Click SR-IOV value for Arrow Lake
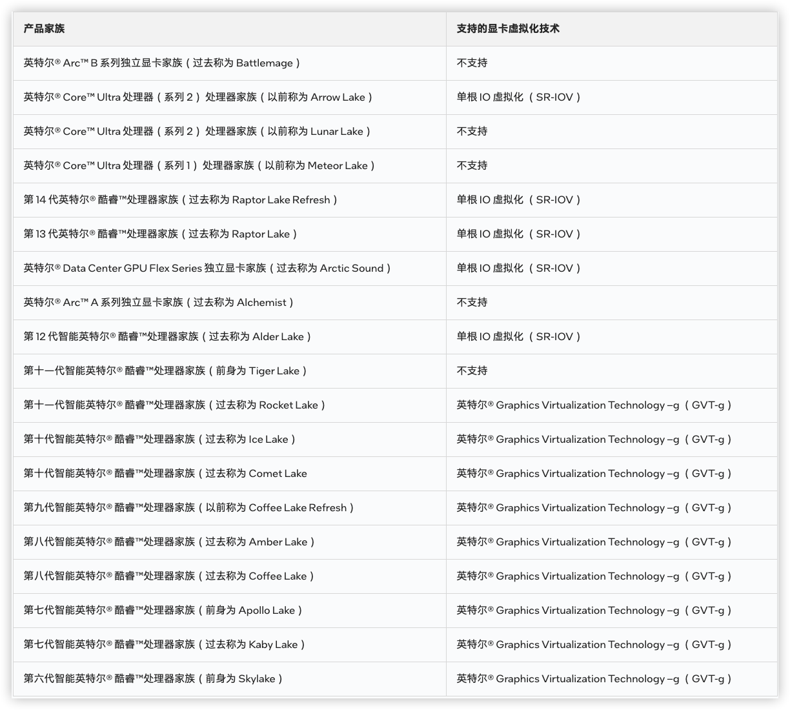The height and width of the screenshot is (710, 790). click(519, 97)
